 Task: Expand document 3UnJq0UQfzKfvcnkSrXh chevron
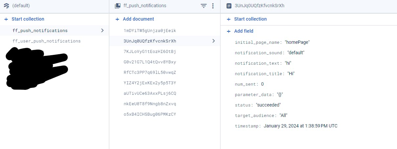tap(214, 41)
